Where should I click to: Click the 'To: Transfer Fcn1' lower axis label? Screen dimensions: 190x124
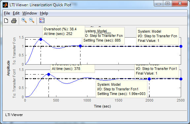click(x=14, y=83)
